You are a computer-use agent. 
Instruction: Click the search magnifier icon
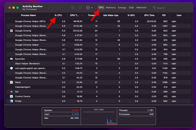154,8
